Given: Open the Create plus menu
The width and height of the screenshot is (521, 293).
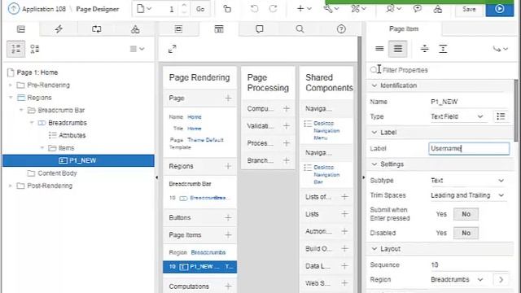Looking at the screenshot, I should coord(304,9).
